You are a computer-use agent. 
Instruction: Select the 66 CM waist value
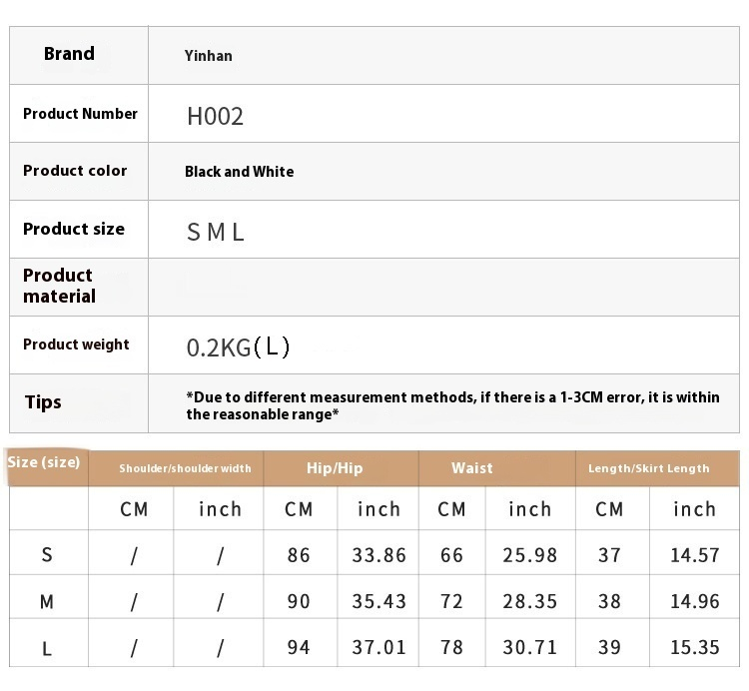(x=452, y=555)
